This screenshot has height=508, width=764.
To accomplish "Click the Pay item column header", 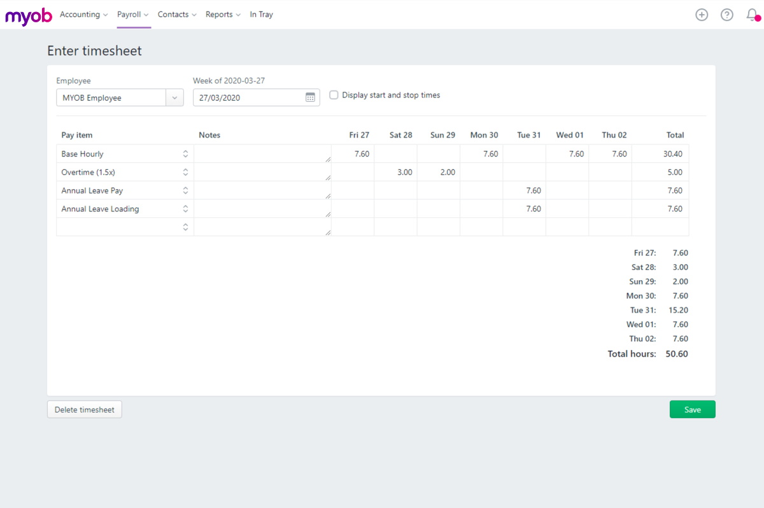I will pos(77,135).
